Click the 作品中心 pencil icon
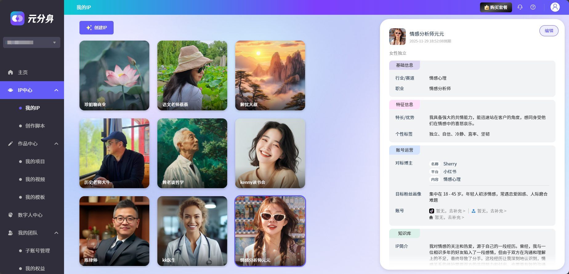569x274 pixels. point(10,144)
